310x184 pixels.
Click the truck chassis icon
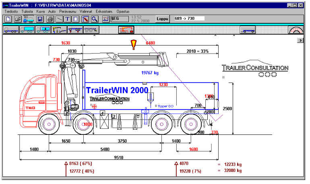[10, 30]
